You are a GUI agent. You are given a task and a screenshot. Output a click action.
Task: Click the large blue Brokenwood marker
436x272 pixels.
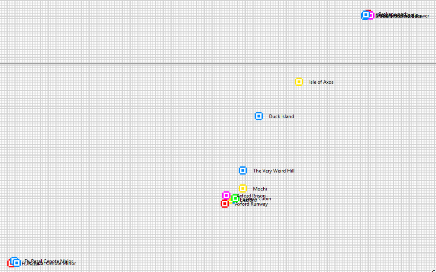365,15
